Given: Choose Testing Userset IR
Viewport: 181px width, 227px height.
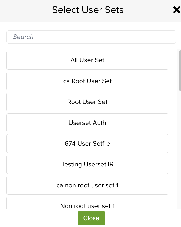Looking at the screenshot, I should coord(87,164).
